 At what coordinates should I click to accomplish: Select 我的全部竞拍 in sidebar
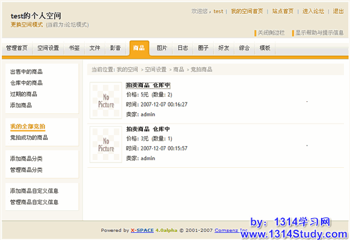pos(28,127)
